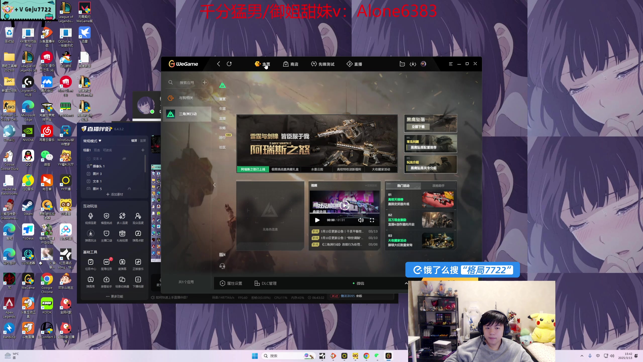Click the DLC管理 button

point(265,283)
